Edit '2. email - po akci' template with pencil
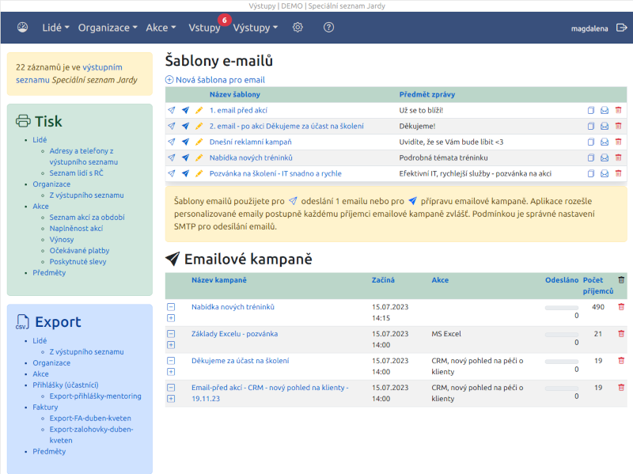The image size is (633, 474). pyautogui.click(x=199, y=126)
